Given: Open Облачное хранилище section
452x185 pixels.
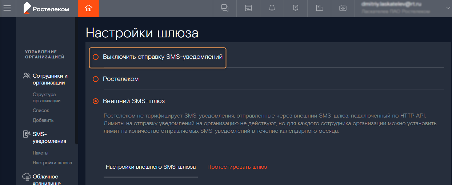Looking at the screenshot, I should [47, 180].
